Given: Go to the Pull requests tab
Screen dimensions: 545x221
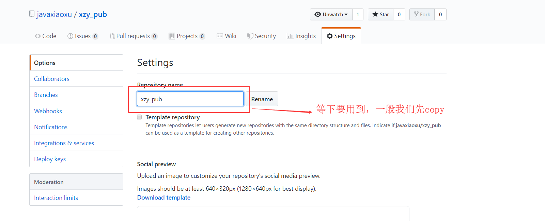Looking at the screenshot, I should point(133,36).
